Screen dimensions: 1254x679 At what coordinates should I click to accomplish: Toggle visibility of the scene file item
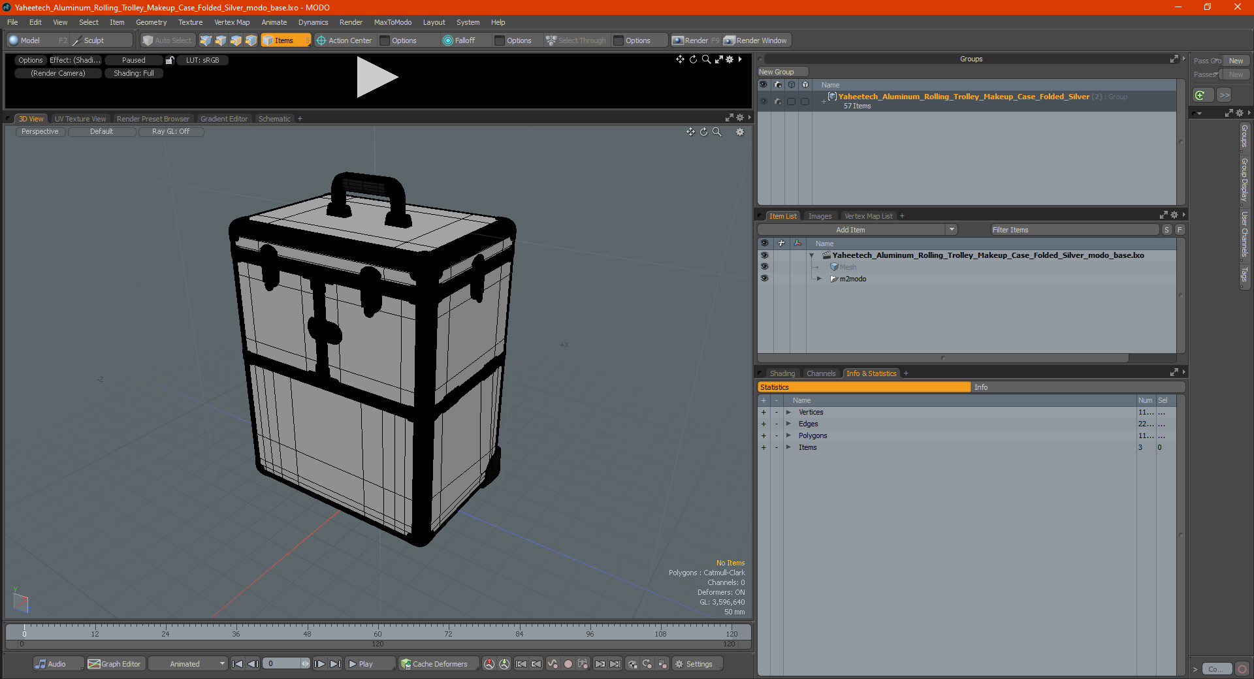click(x=764, y=255)
